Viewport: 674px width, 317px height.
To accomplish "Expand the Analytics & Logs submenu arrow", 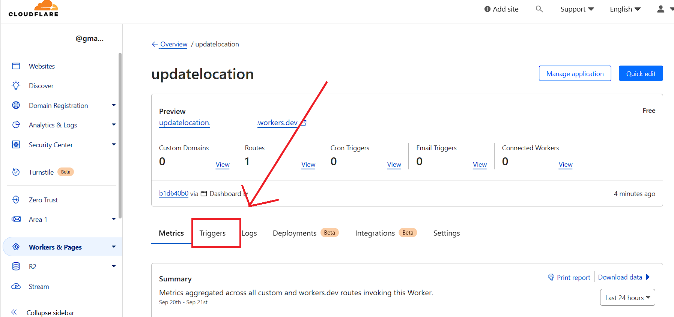I will point(114,125).
